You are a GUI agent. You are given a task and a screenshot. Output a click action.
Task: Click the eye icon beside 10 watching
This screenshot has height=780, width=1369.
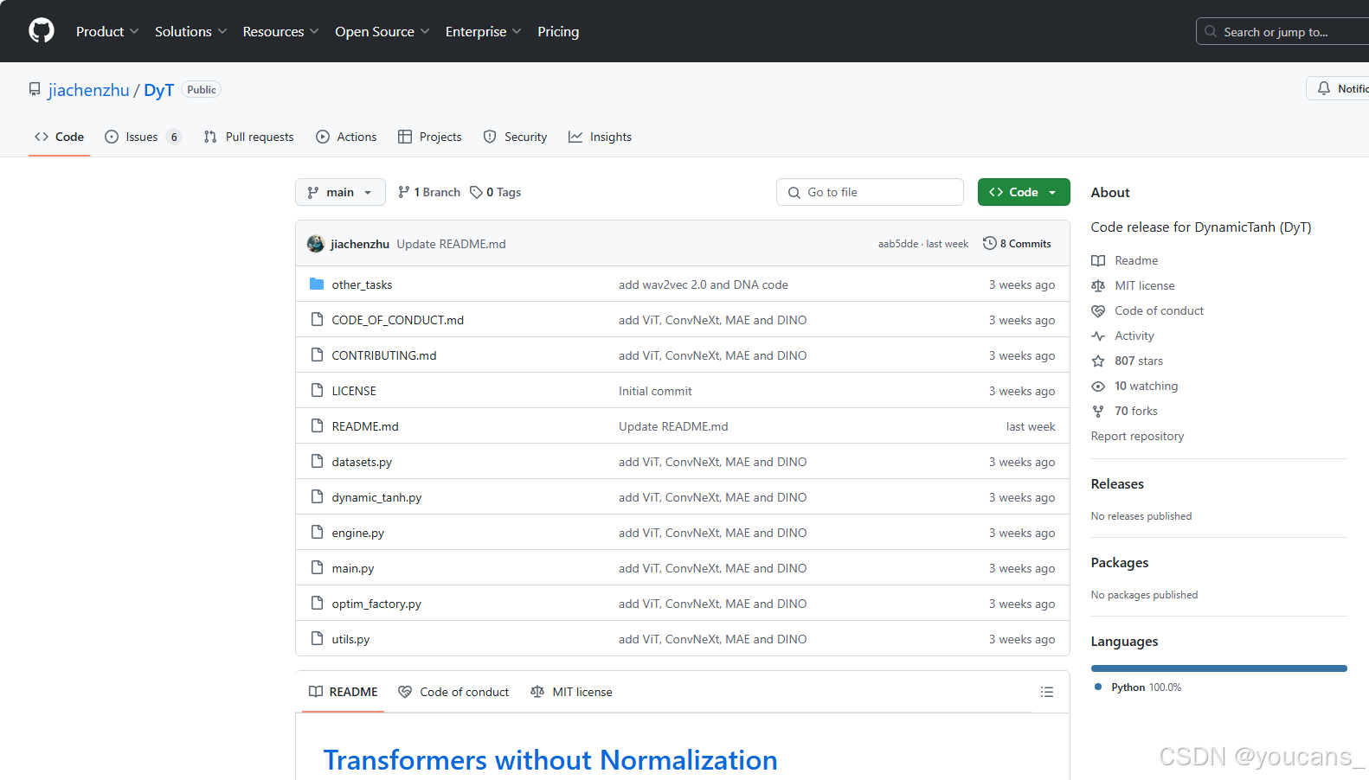1098,386
